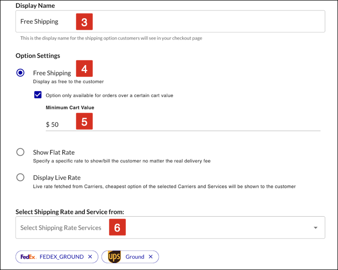Click the red step 4 marker
The width and height of the screenshot is (338, 270).
pos(84,68)
